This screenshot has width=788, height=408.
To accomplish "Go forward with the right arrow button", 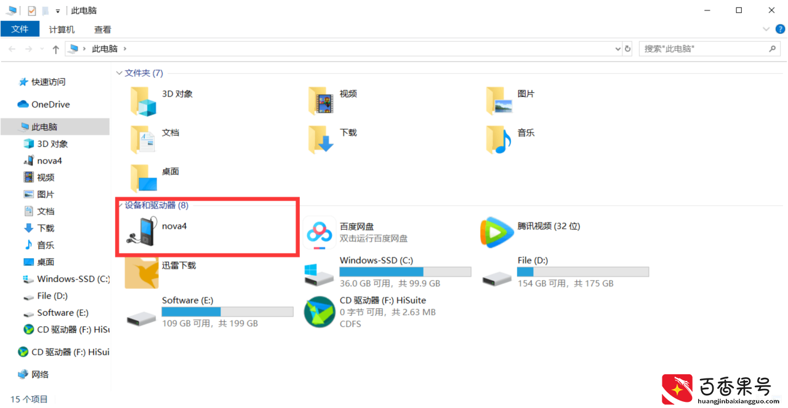I will point(28,49).
